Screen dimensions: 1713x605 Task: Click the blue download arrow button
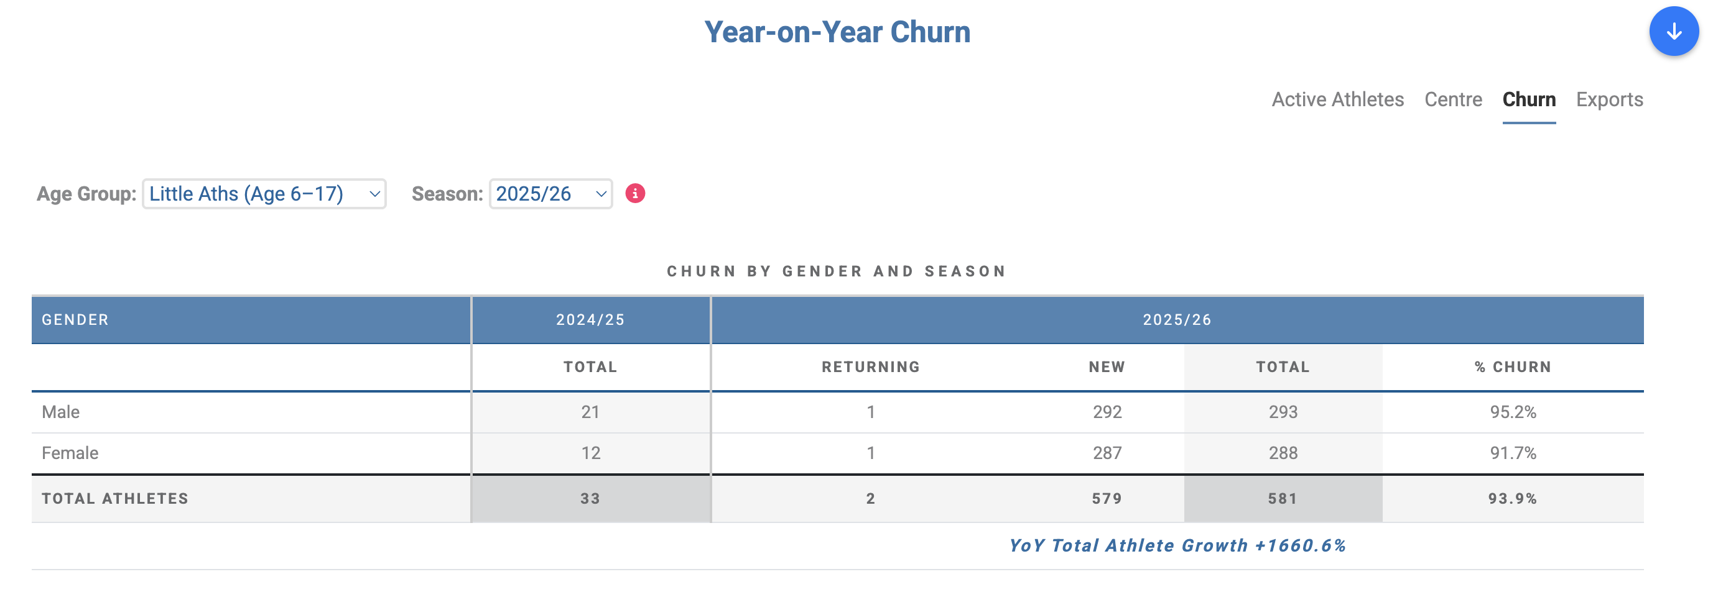click(1674, 31)
